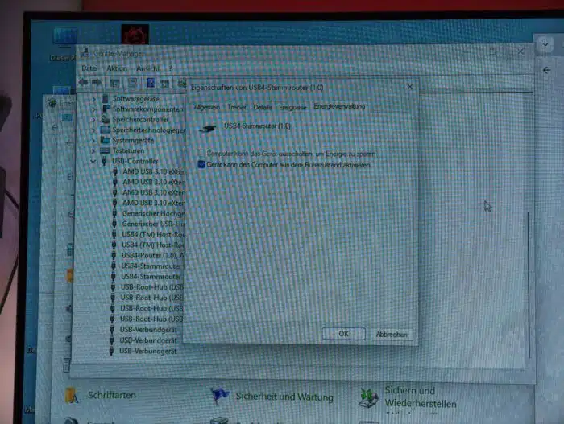Expand the Softwaregeräte node
The height and width of the screenshot is (424, 564).
click(x=94, y=98)
